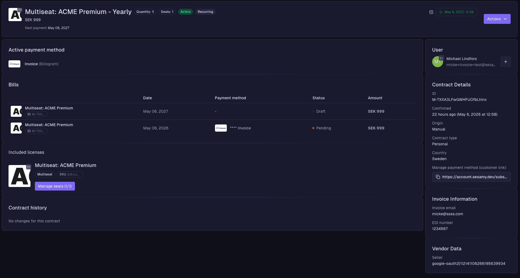
Task: Click the Contract type value Personal
Action: [440, 144]
